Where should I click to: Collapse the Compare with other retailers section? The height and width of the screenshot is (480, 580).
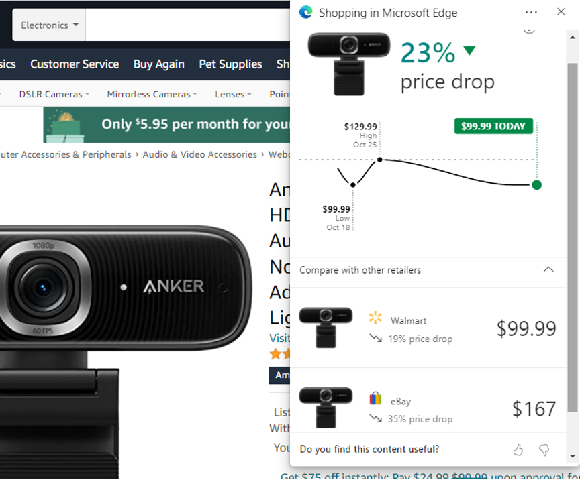coord(548,269)
